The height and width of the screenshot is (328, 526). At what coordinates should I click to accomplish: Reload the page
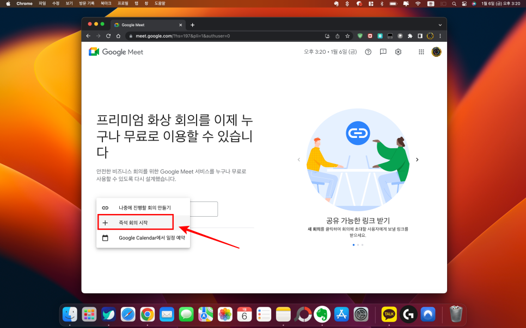(108, 36)
